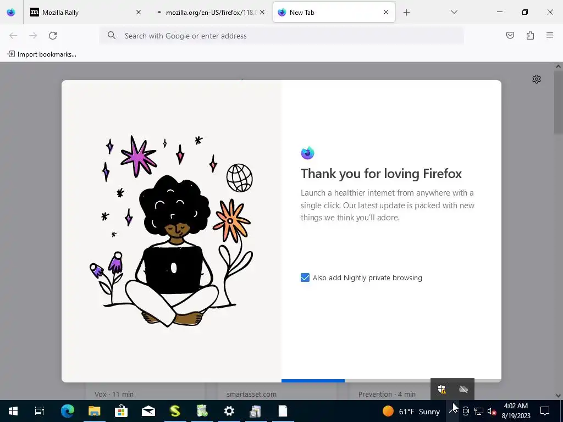Screen dimensions: 563x422
Task: Open Windows Security tray icon
Action: coord(441,389)
